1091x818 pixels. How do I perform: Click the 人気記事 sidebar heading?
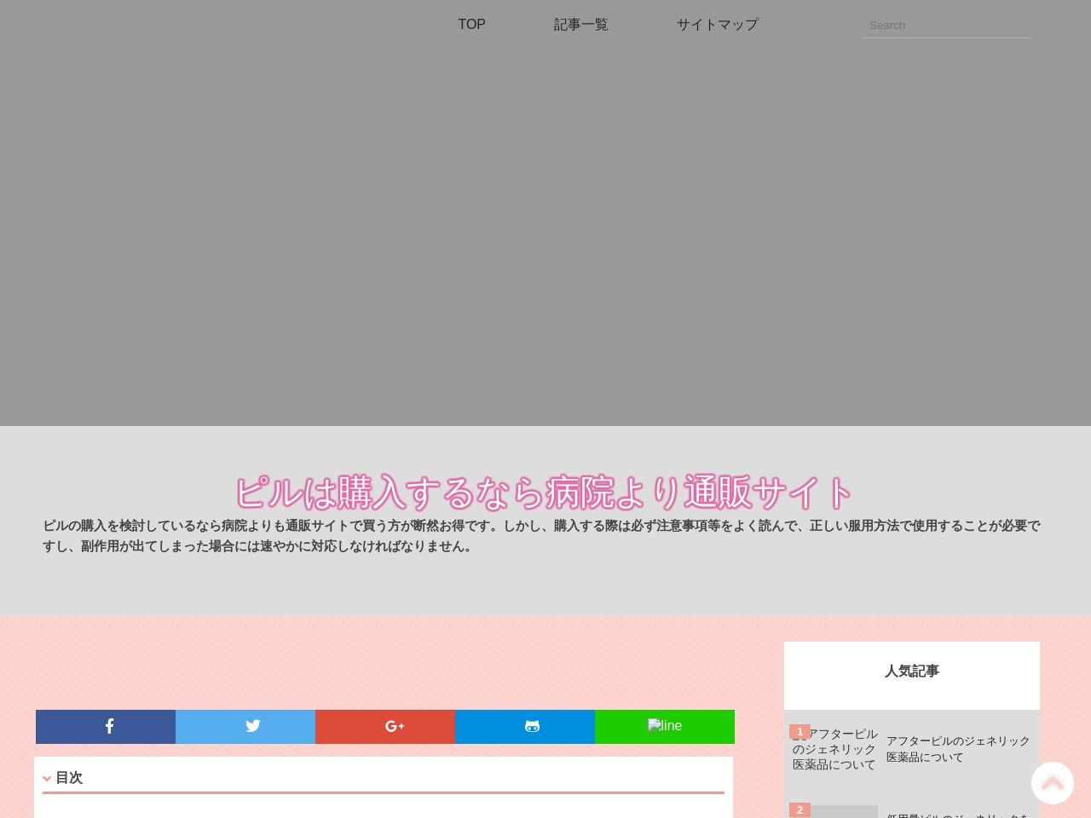[911, 671]
